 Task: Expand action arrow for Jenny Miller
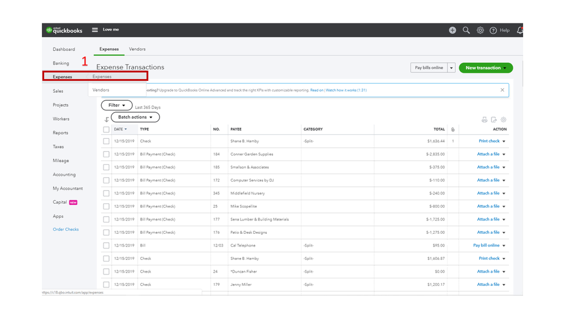click(504, 285)
